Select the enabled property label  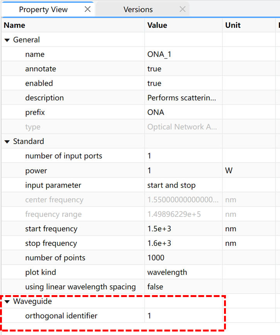coord(39,83)
